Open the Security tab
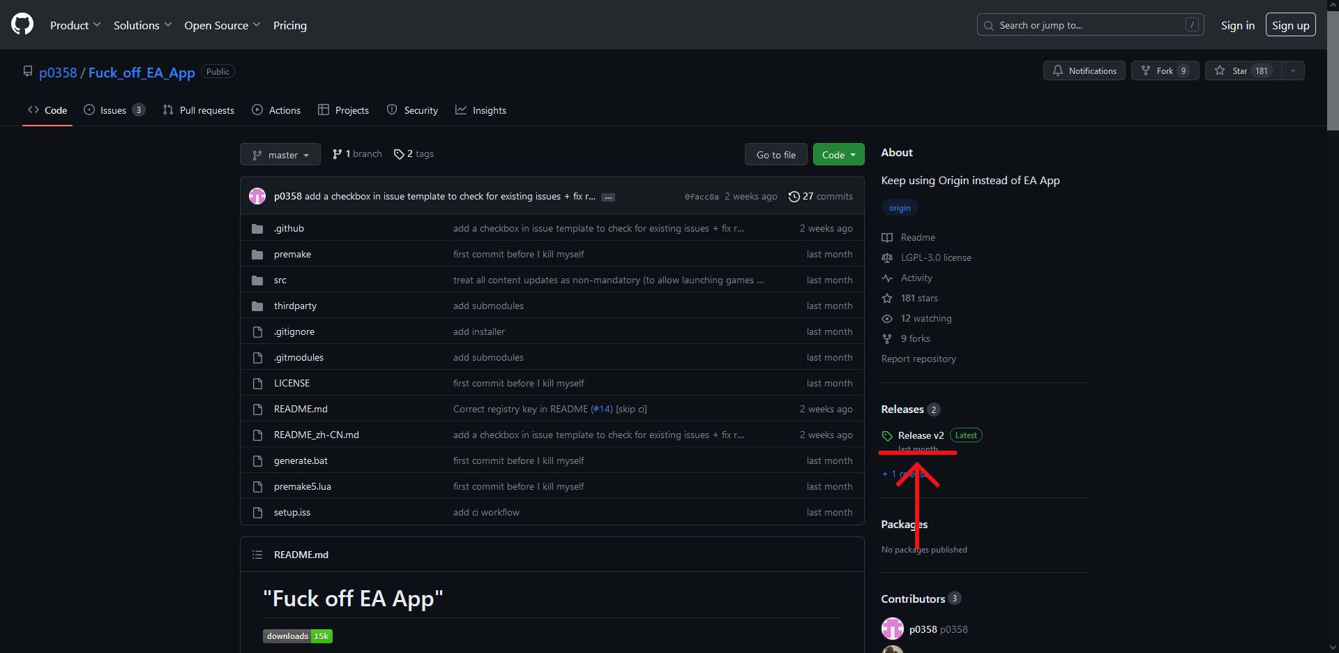The width and height of the screenshot is (1339, 653). [413, 110]
